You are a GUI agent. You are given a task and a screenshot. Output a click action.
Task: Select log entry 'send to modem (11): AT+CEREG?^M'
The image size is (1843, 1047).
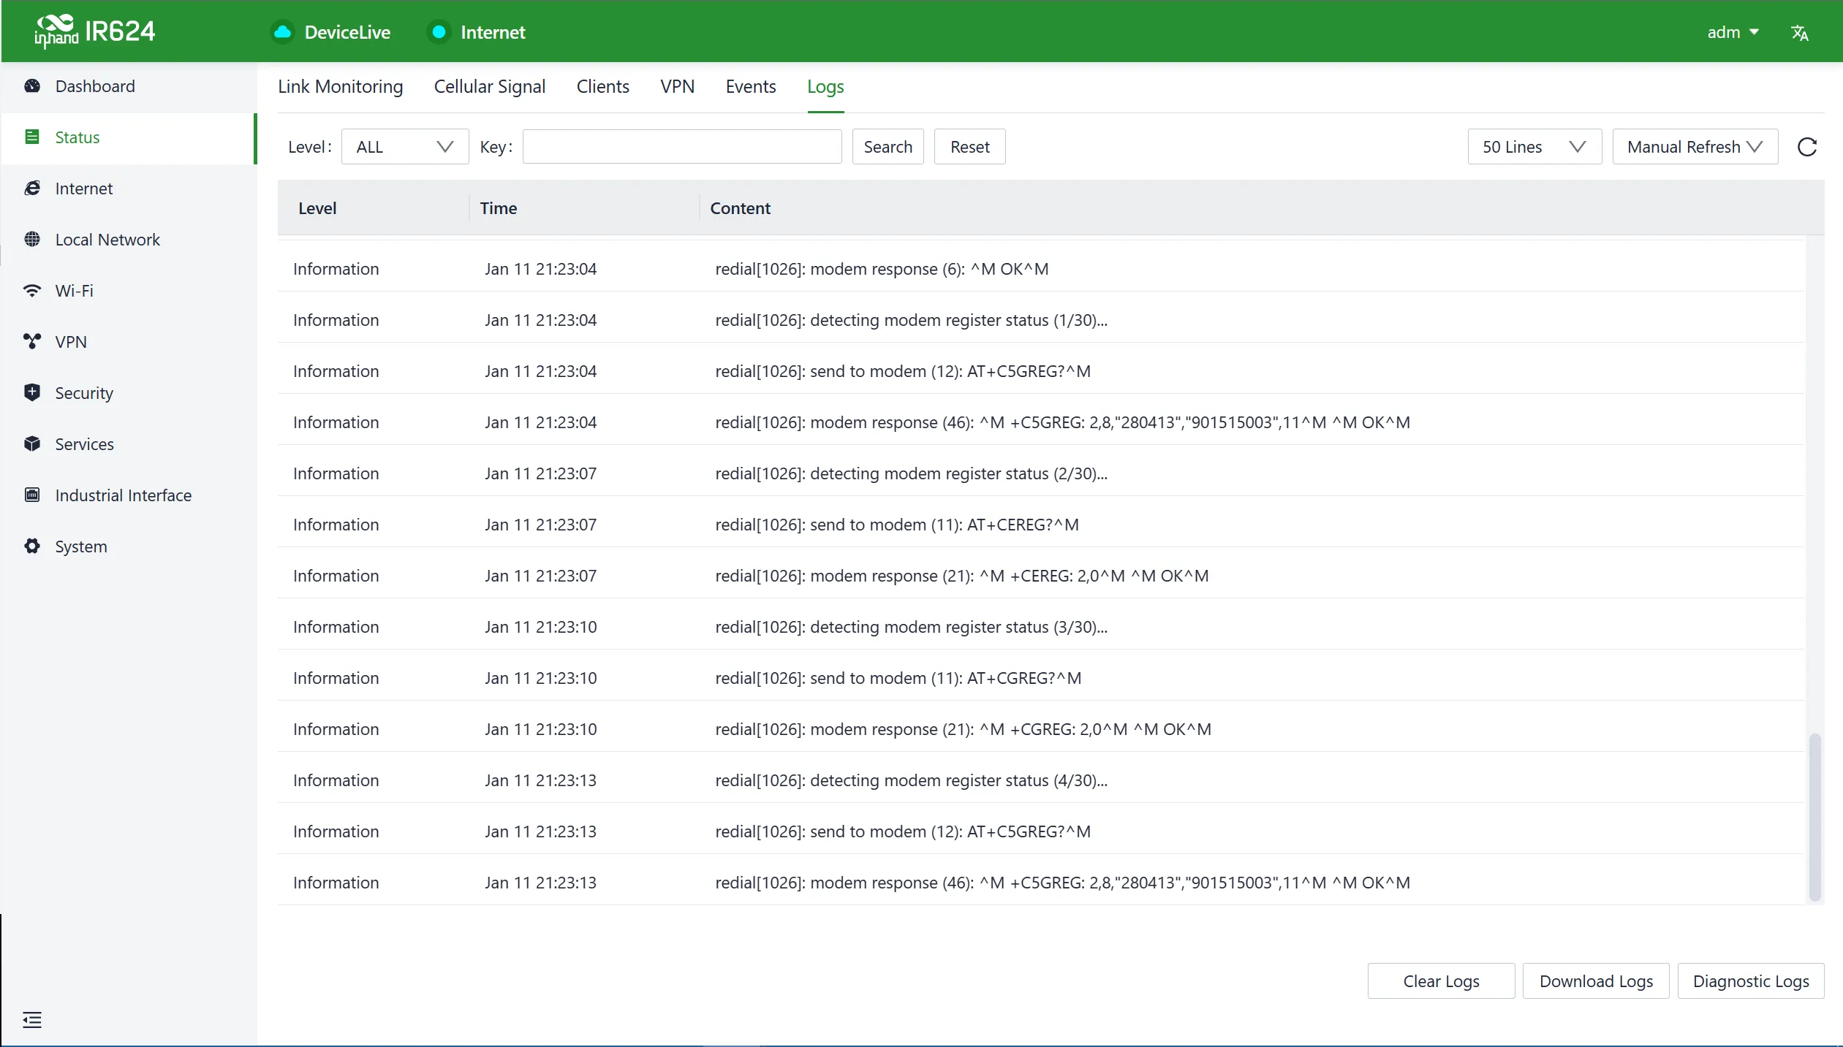pos(1041,525)
